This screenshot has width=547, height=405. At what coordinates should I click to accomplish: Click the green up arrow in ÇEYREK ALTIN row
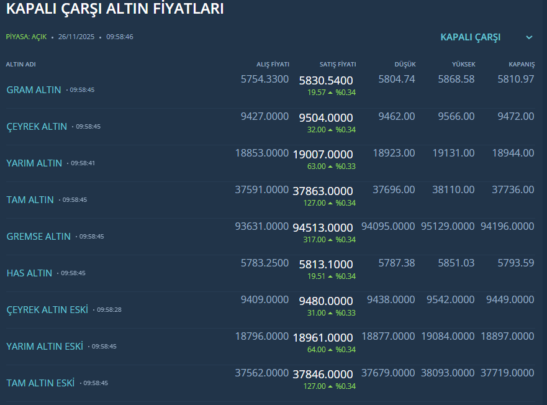pos(330,130)
